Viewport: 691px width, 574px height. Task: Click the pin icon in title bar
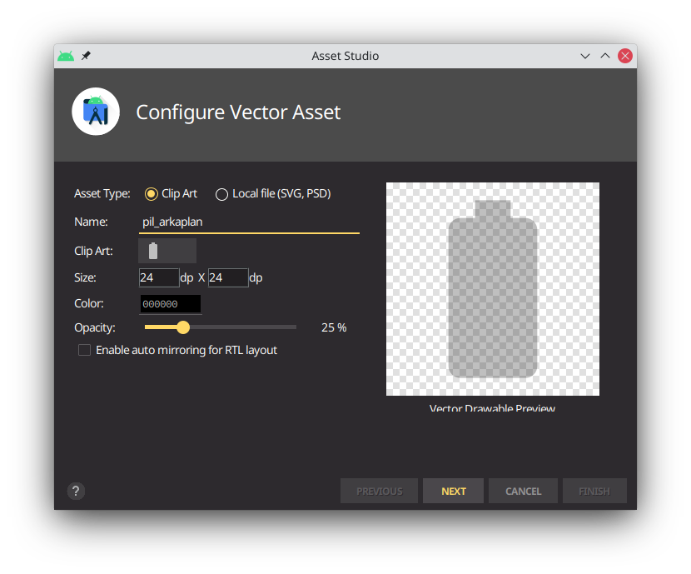click(x=86, y=56)
